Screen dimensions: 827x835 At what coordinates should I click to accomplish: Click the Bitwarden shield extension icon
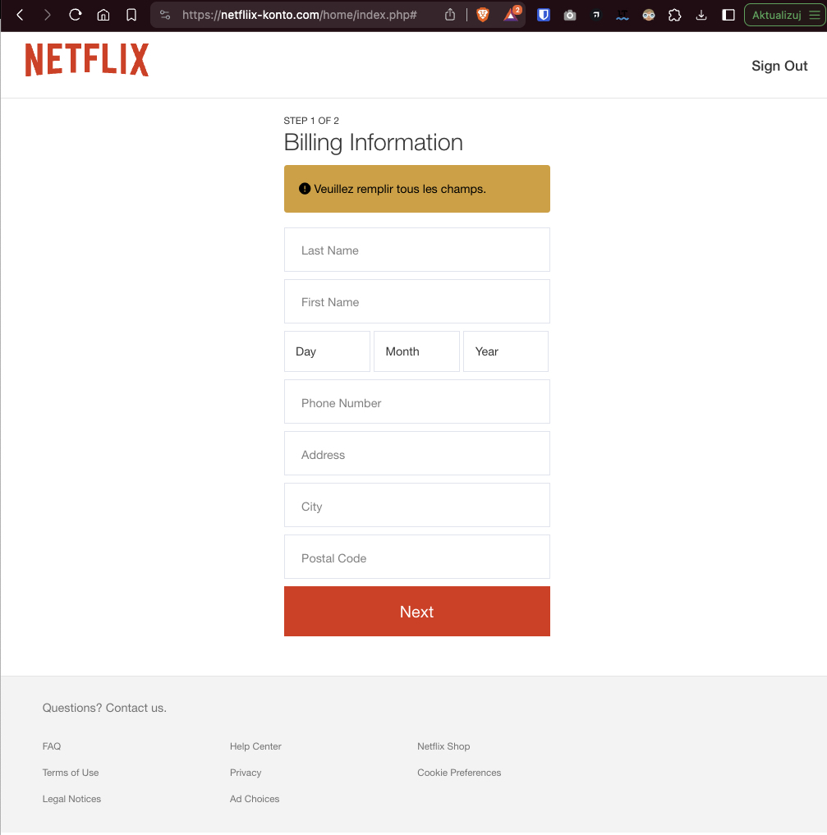click(x=543, y=15)
